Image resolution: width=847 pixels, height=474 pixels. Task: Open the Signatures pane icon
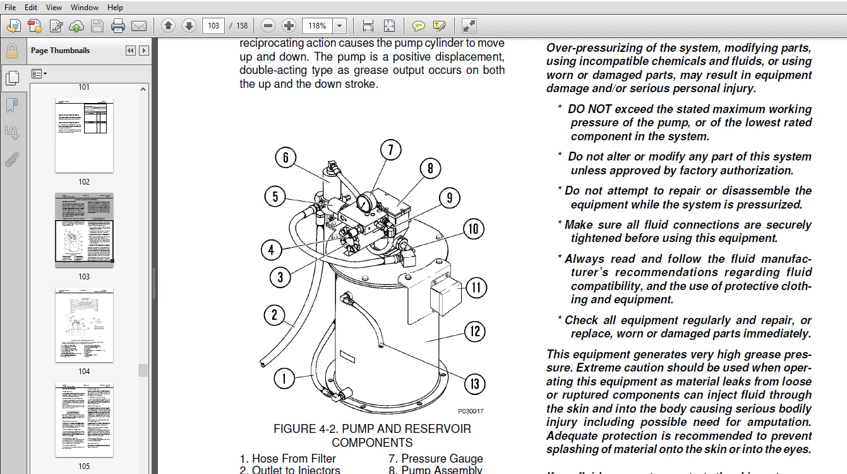(x=11, y=132)
